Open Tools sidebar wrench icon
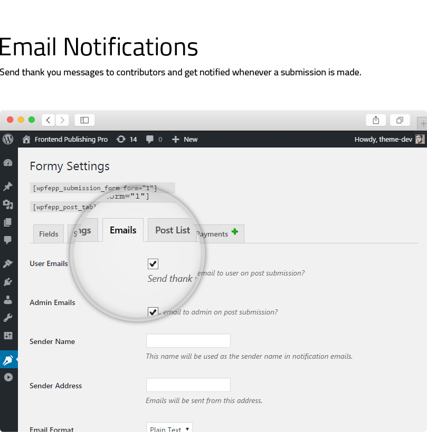The height and width of the screenshot is (432, 427). [x=8, y=318]
